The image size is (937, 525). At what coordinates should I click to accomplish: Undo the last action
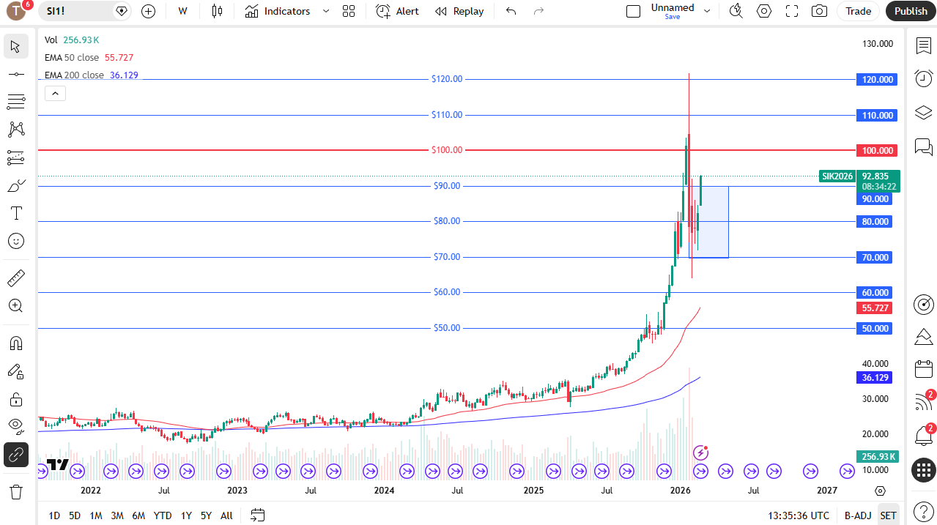click(511, 11)
